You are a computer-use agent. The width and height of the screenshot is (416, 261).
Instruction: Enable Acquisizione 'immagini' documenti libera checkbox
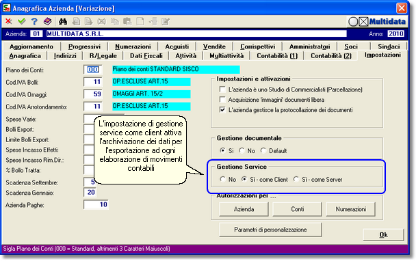click(222, 100)
